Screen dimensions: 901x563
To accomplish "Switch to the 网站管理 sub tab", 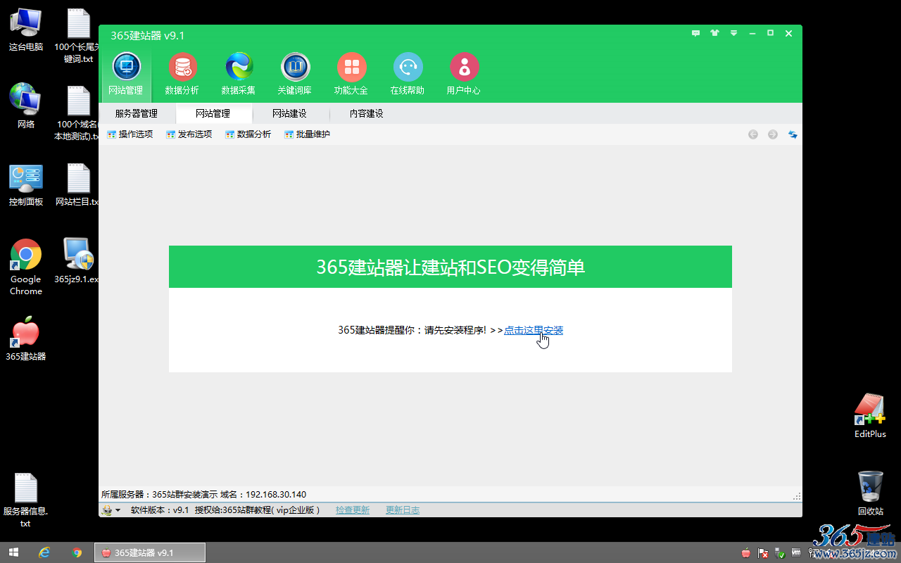I will click(213, 113).
